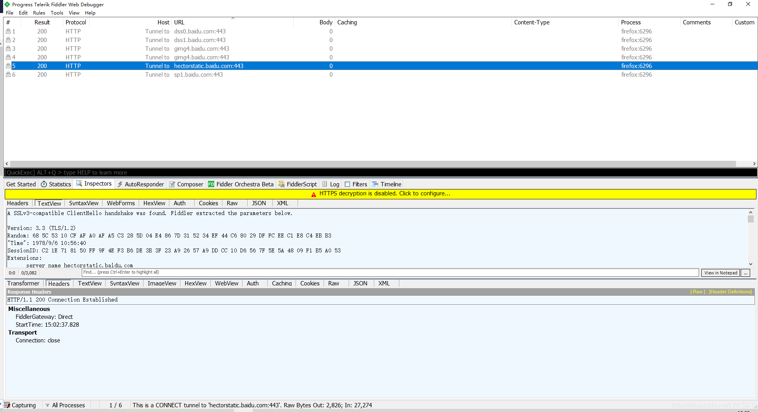Image resolution: width=758 pixels, height=412 pixels.
Task: Click the lock icon of session 3
Action: [8, 49]
